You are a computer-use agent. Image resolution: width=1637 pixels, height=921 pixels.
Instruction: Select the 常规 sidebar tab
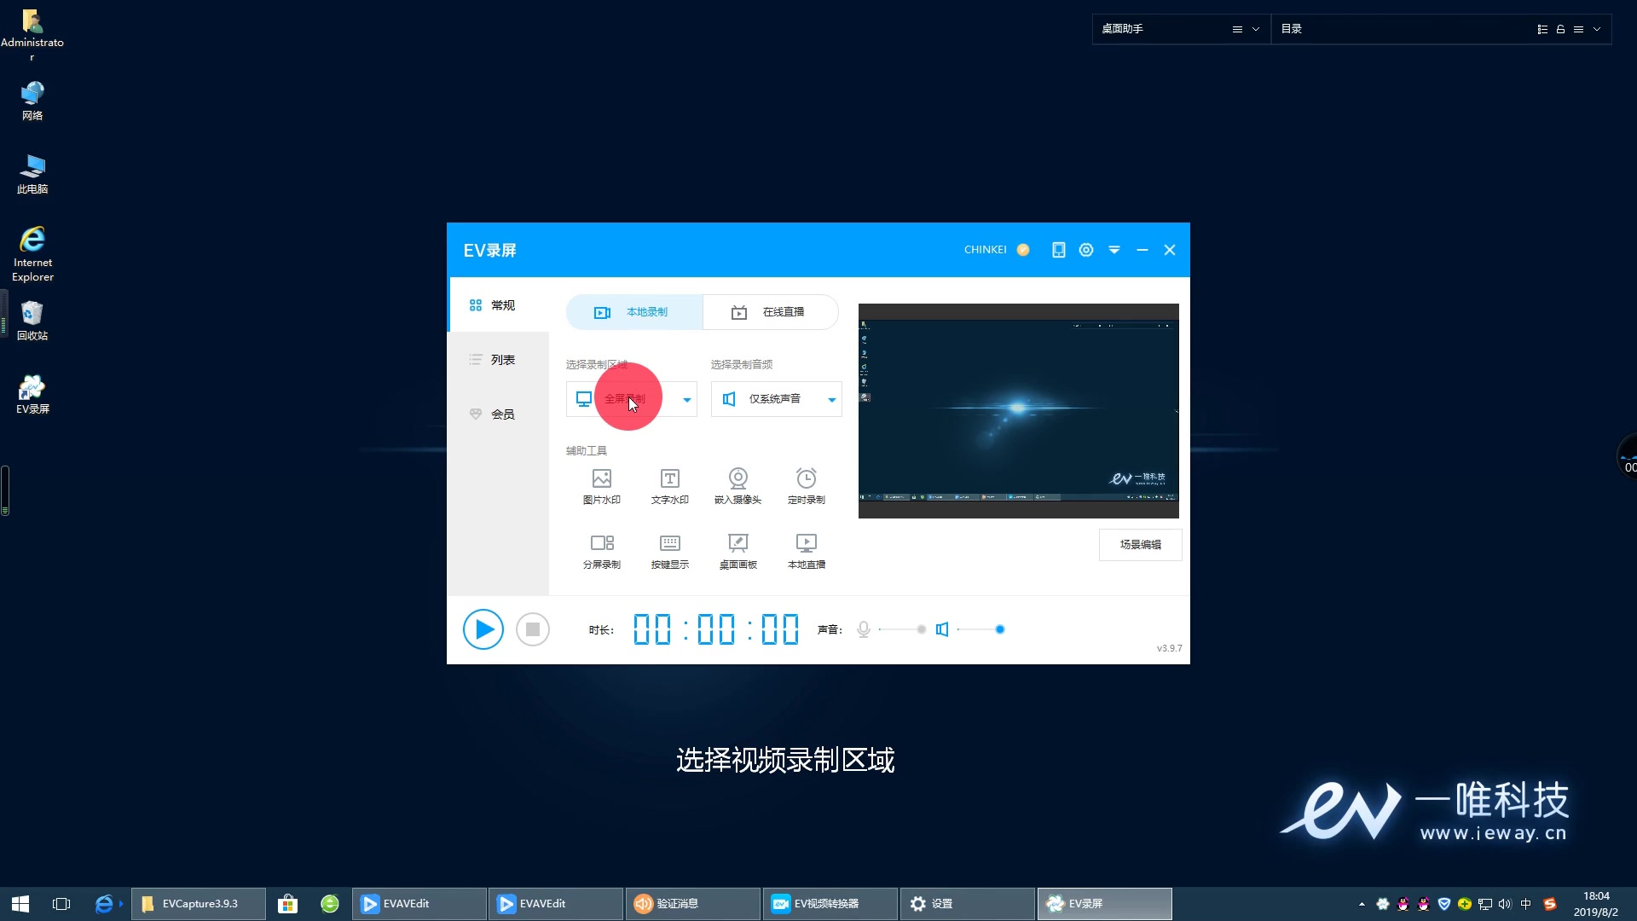(x=499, y=304)
